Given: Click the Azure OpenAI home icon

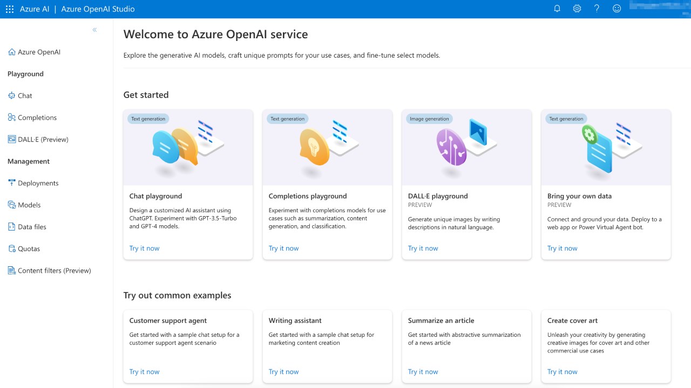Looking at the screenshot, I should 12,52.
